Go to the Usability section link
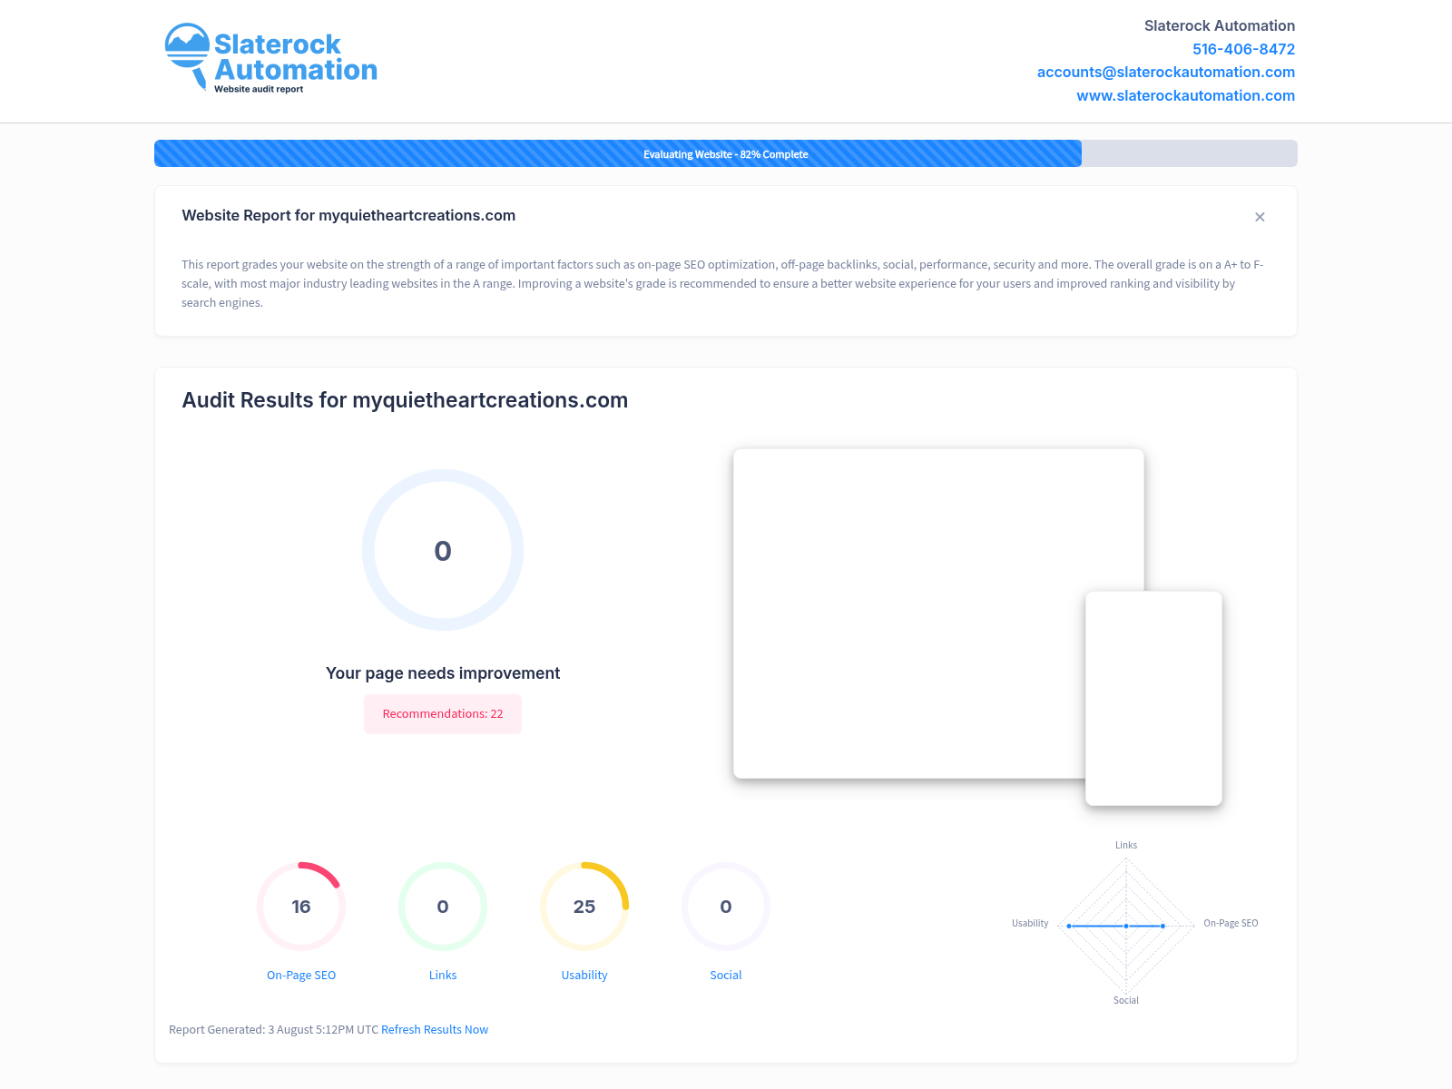Viewport: 1452px width, 1089px height. point(584,975)
